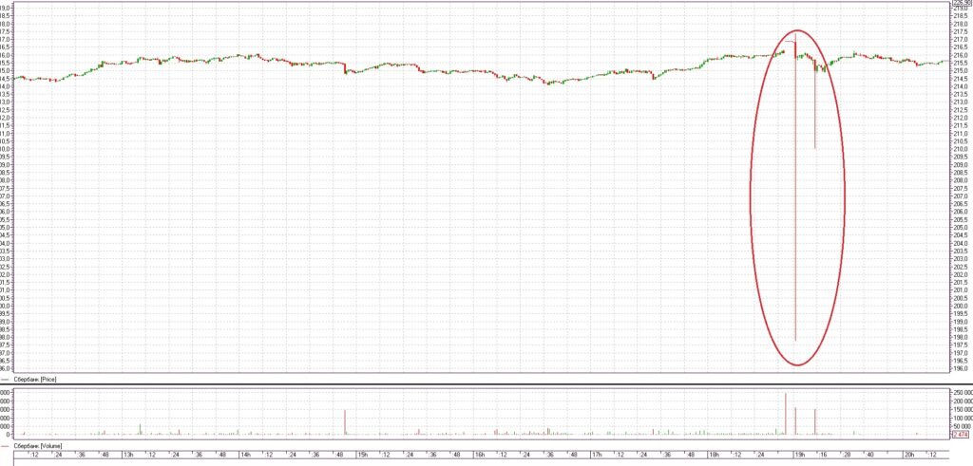The width and height of the screenshot is (973, 466).
Task: Click the 19h marker on time axis
Action: coord(800,455)
